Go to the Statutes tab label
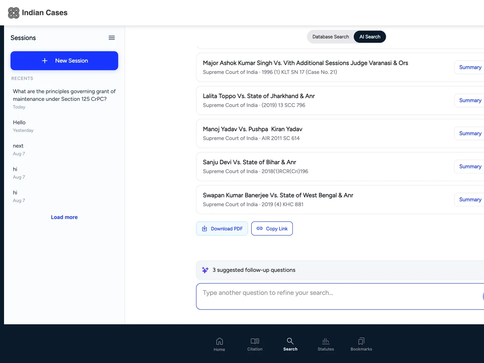484x363 pixels. (326, 349)
